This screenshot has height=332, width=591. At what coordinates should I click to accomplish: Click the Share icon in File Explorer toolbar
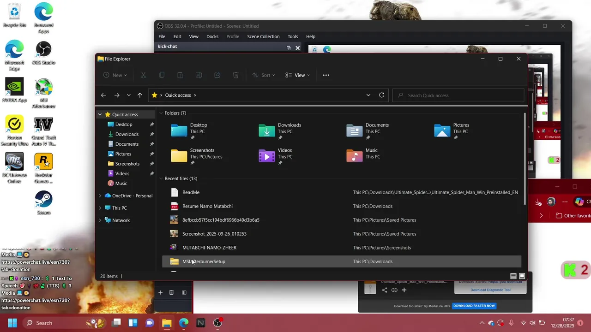tap(217, 75)
